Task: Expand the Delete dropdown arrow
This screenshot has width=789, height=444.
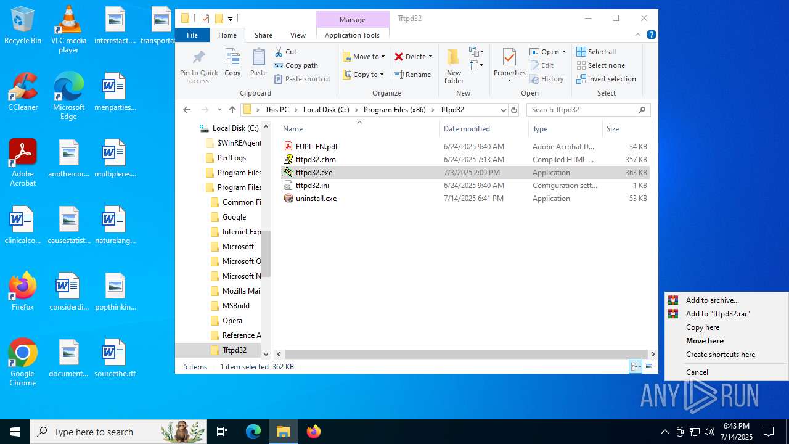Action: (430, 57)
